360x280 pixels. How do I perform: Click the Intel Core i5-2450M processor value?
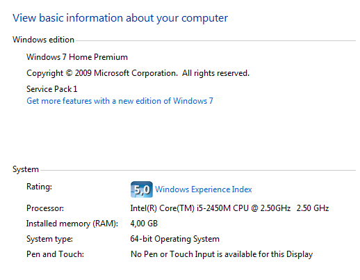pos(211,208)
